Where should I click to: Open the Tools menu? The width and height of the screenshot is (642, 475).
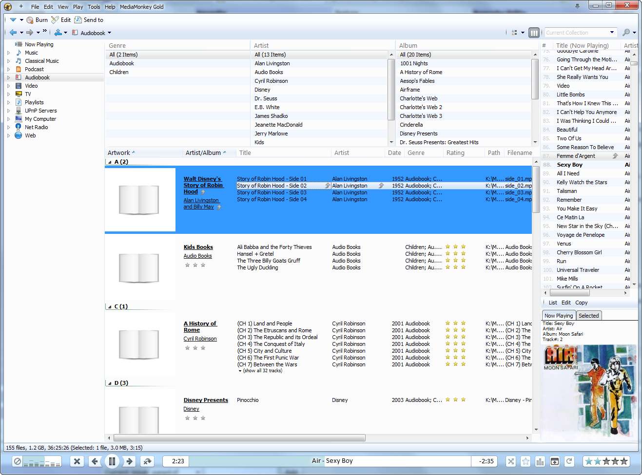[94, 7]
